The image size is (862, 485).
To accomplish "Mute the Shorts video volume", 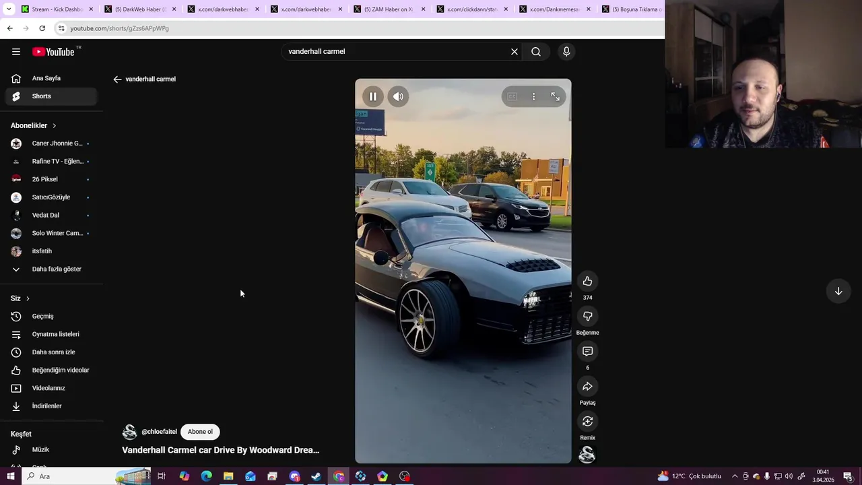I will tap(399, 96).
